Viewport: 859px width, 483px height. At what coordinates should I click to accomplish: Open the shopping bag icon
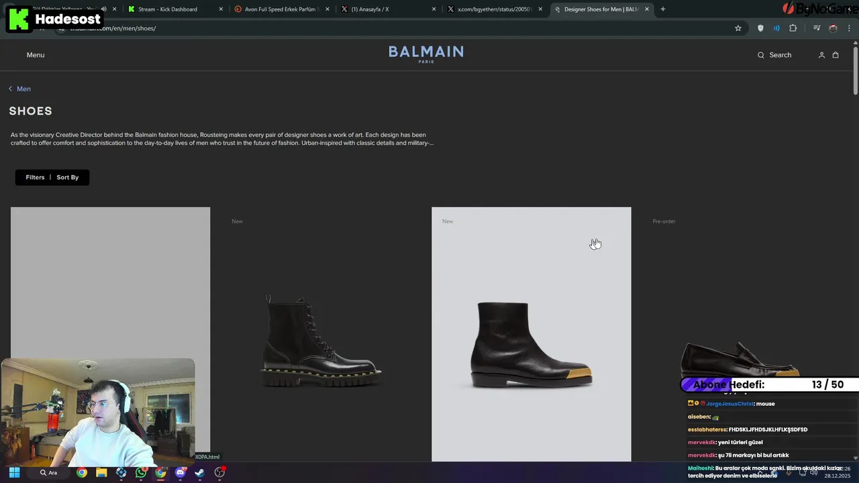[836, 55]
